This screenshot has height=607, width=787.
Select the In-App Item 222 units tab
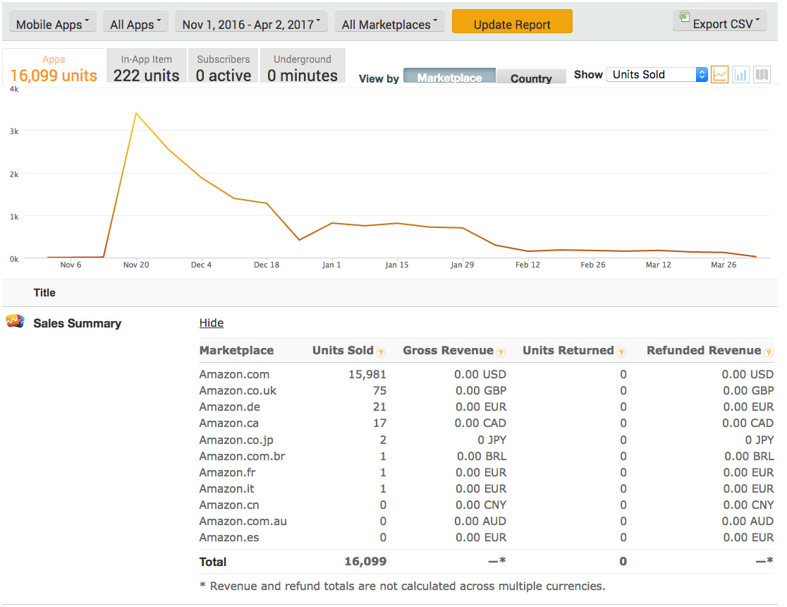(147, 67)
